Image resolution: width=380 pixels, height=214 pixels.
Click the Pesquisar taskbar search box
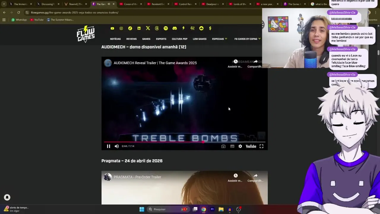(168, 209)
